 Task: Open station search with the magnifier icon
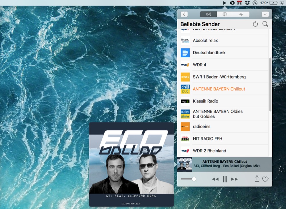click(x=265, y=24)
